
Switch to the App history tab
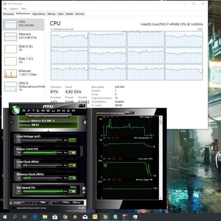(39, 14)
